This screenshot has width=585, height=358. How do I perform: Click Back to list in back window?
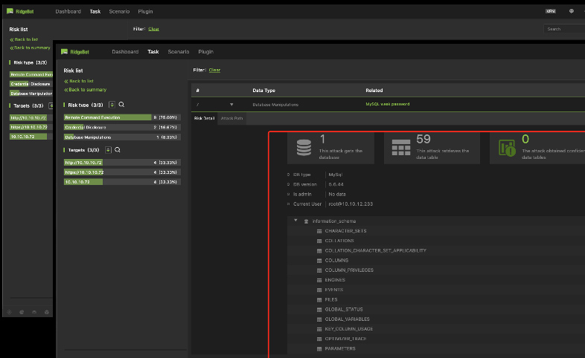pyautogui.click(x=24, y=39)
